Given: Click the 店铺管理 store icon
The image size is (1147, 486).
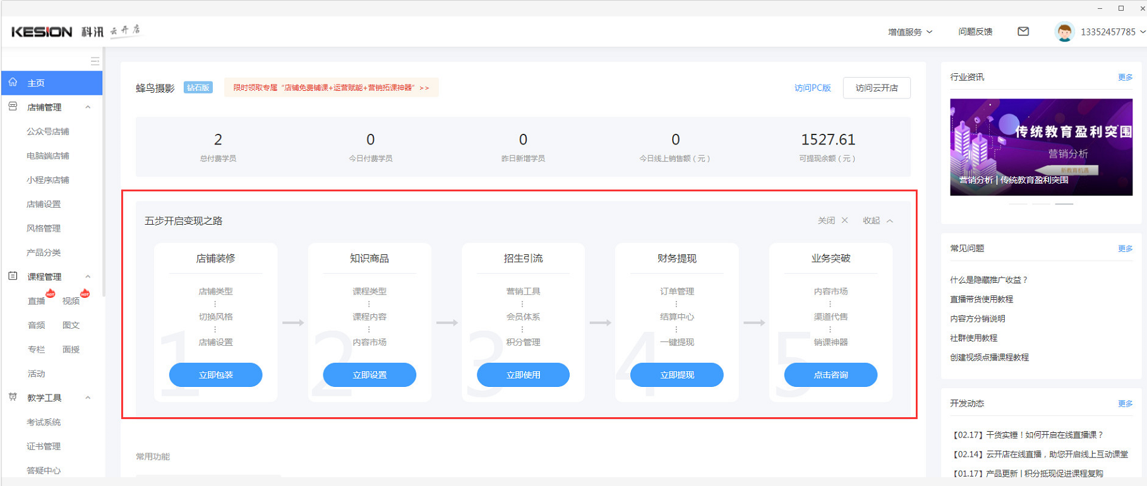Looking at the screenshot, I should coord(13,107).
